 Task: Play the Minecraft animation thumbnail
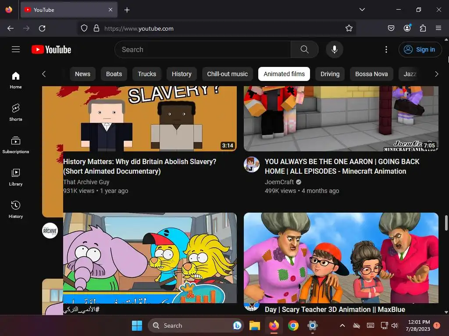pyautogui.click(x=341, y=119)
